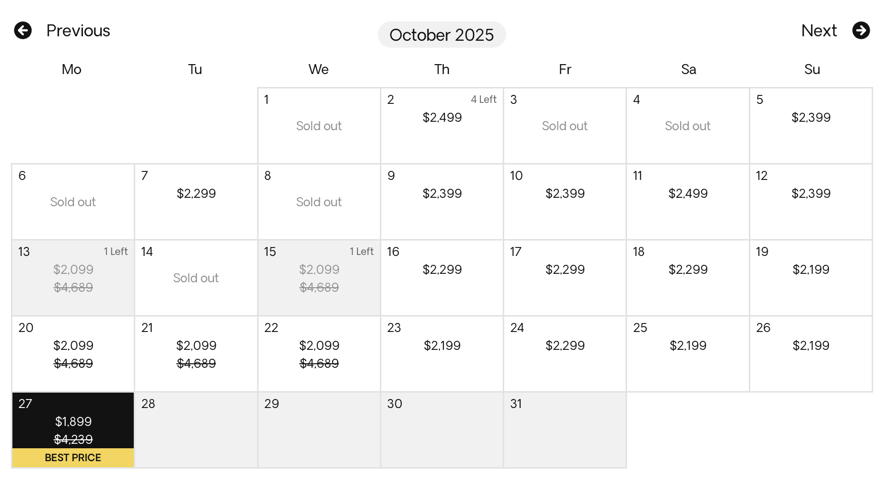Click the right arrow Next icon

[861, 30]
